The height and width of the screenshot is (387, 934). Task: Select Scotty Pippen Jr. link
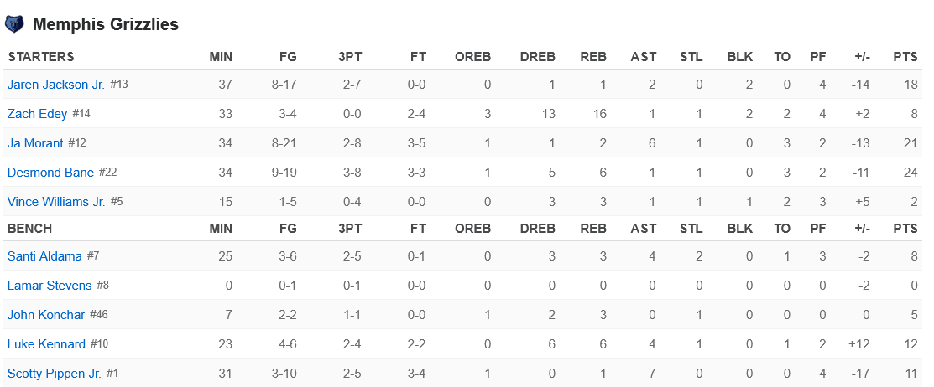coord(55,374)
